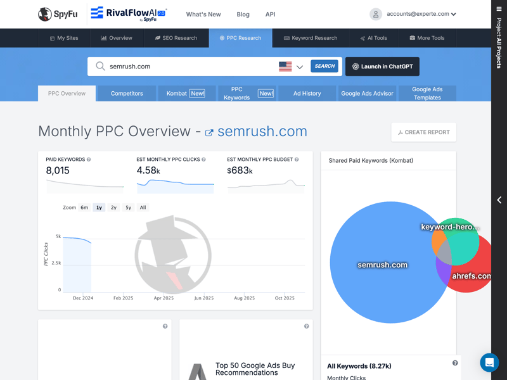Click the external link icon beside semrush.com
Screen dimensions: 507x380
(209, 133)
